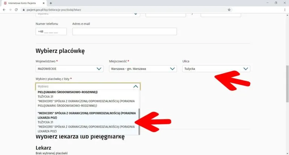View site security lock info
289x155 pixels.
coord(24,10)
